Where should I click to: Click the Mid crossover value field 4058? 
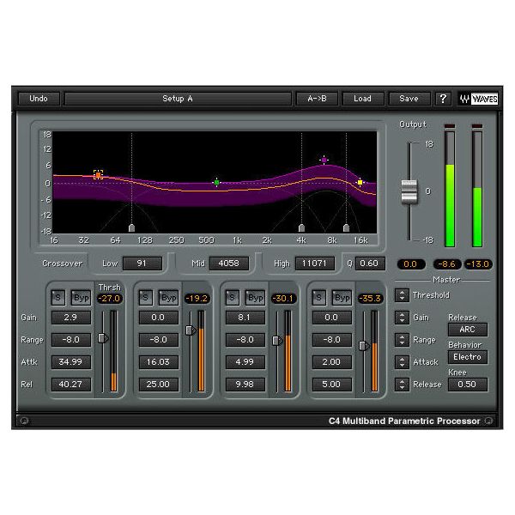pos(228,264)
